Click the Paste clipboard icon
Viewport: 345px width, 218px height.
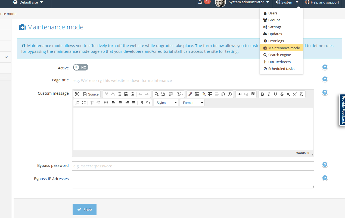pos(119,94)
